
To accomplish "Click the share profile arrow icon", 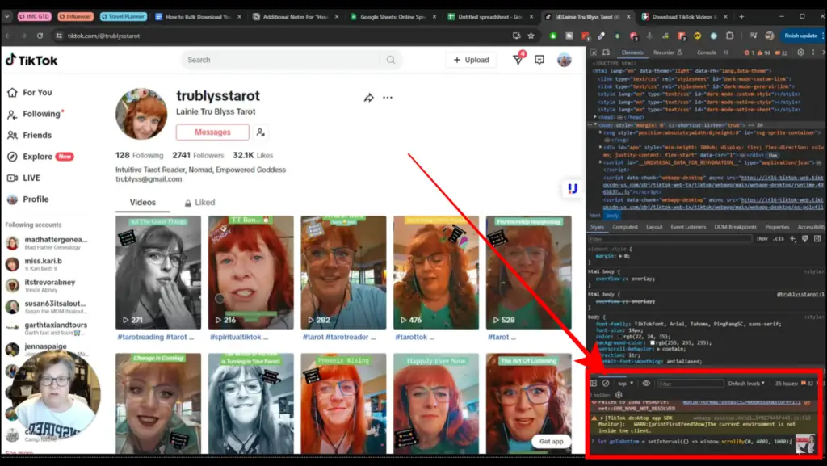I will (x=368, y=98).
